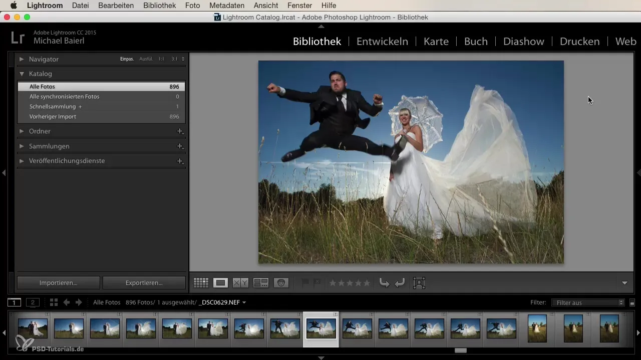Select last portrait thumbnail in filmstrip
The height and width of the screenshot is (360, 641).
(x=609, y=328)
